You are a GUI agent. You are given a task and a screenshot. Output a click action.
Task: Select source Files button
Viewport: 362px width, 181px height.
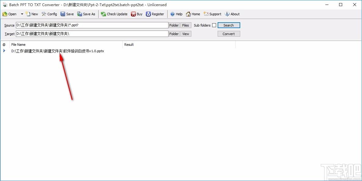point(186,25)
